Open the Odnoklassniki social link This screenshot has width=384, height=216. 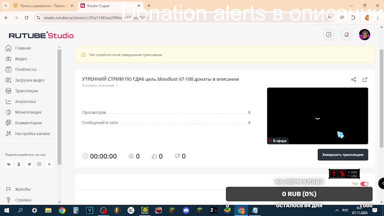point(19,164)
